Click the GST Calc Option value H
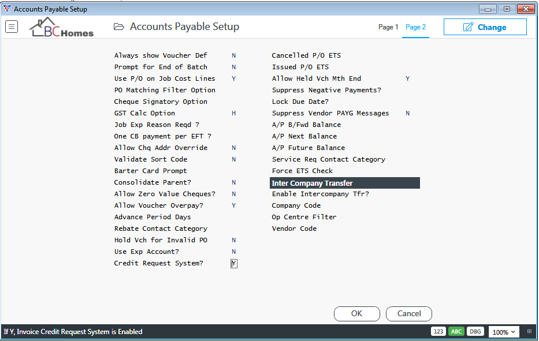 pyautogui.click(x=234, y=113)
